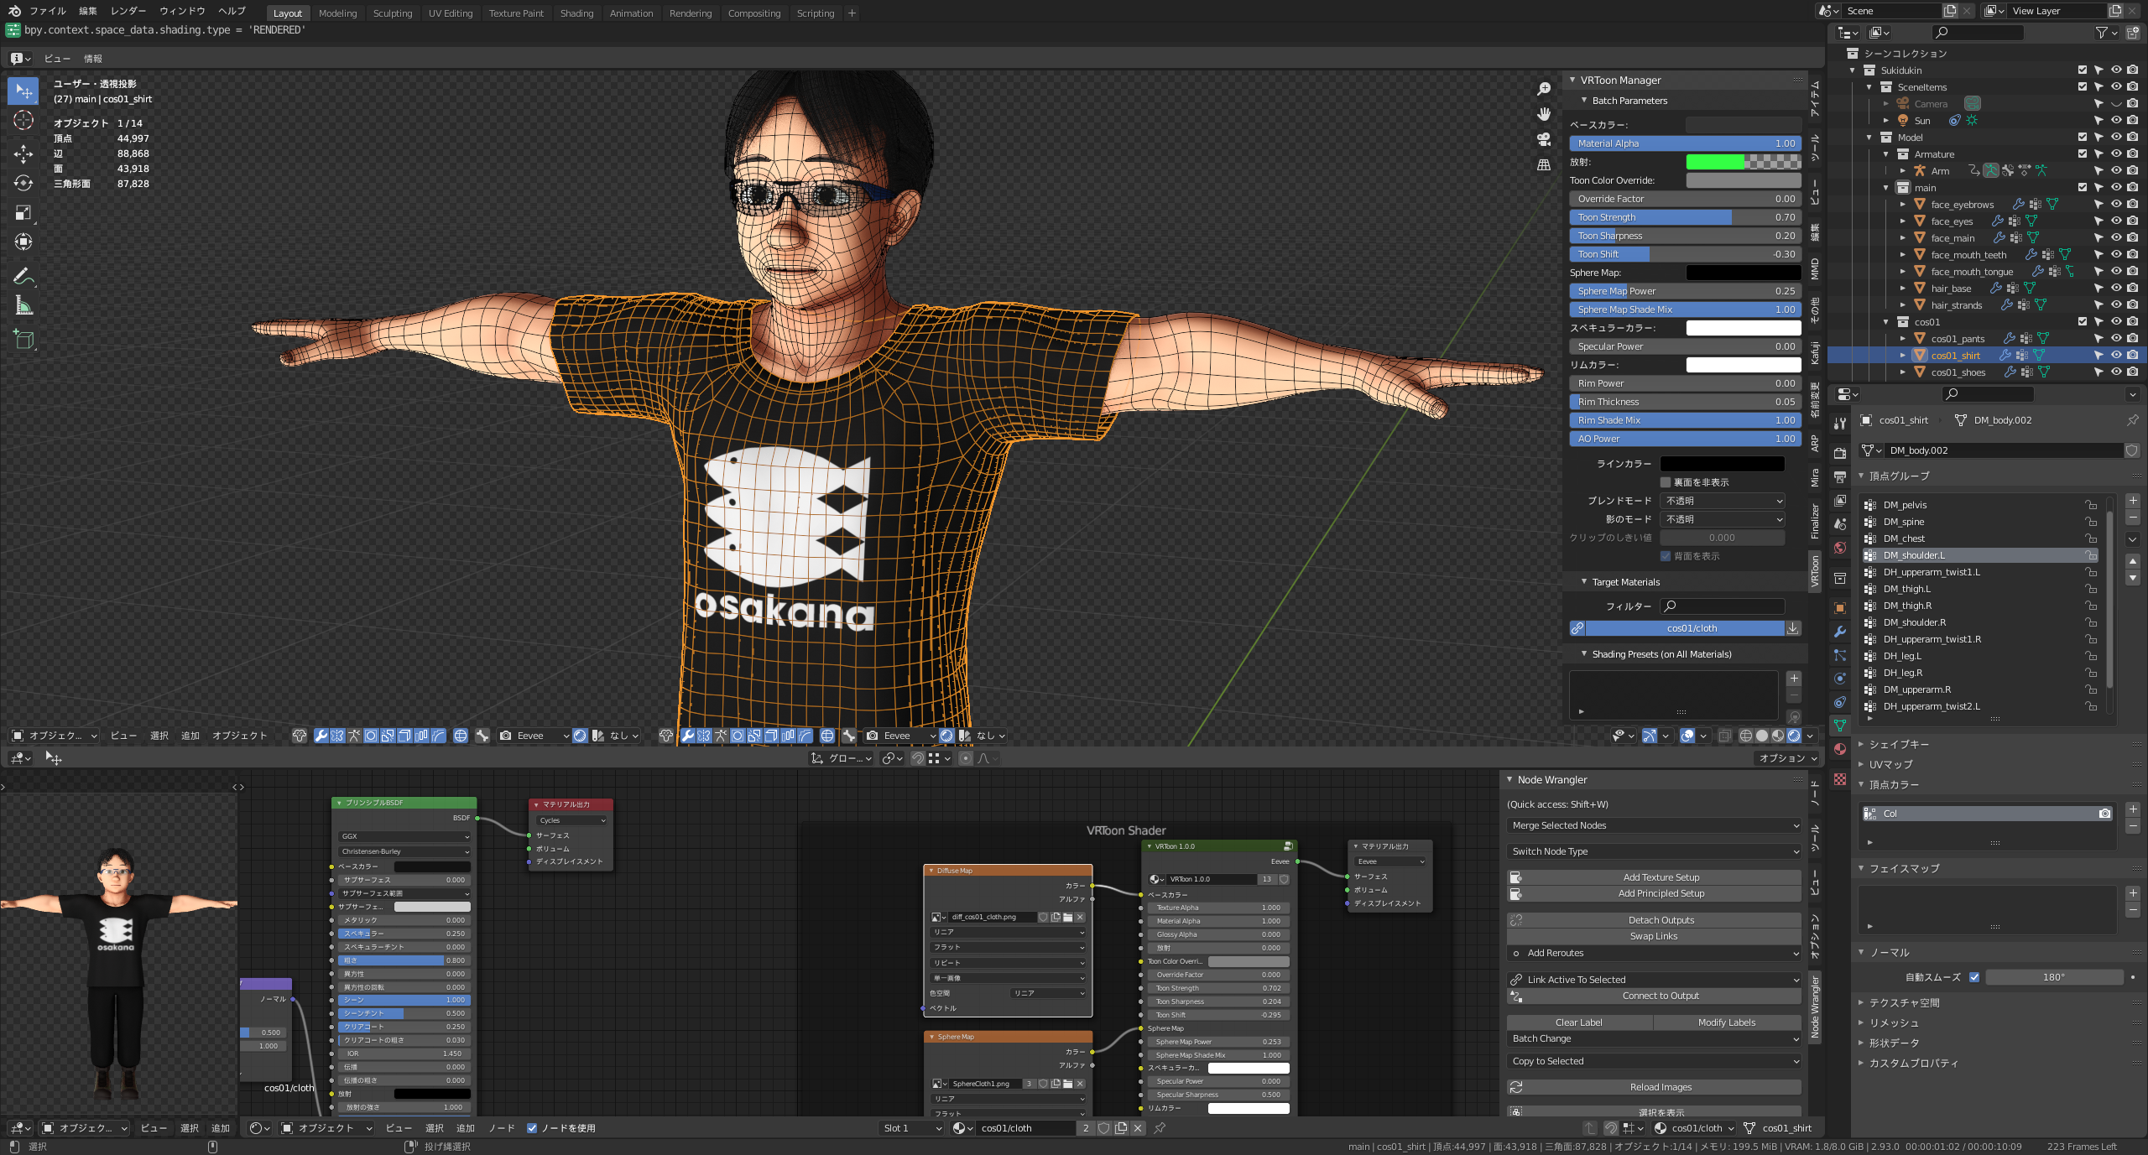Enable 裏面を非表示 checkbox
This screenshot has width=2148, height=1155.
(x=1666, y=482)
